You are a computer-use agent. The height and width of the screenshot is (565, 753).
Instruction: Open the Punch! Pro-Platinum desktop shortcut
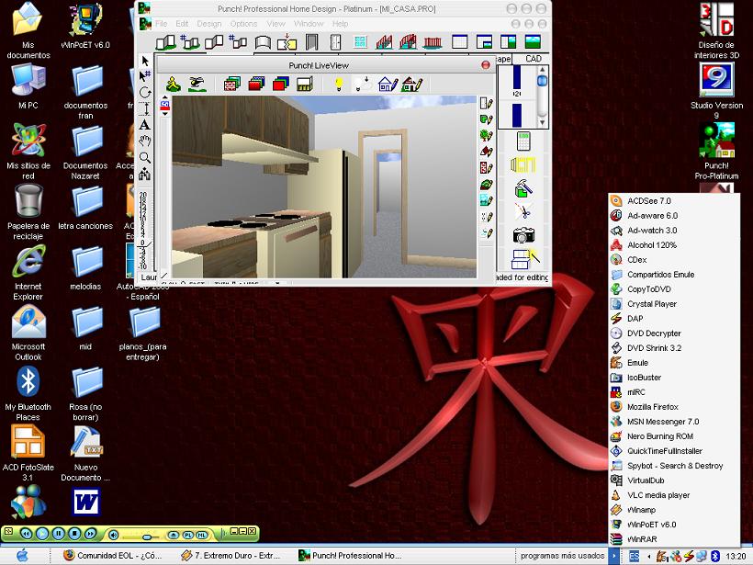tap(716, 151)
